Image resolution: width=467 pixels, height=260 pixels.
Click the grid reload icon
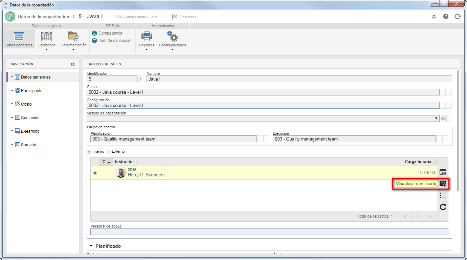point(443,207)
